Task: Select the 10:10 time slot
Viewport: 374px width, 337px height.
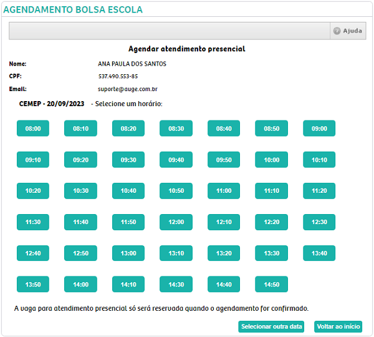Action: (319, 160)
